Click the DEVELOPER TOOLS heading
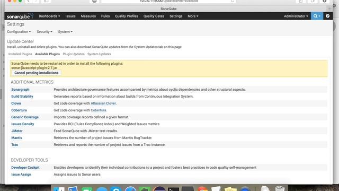The width and height of the screenshot is (339, 191). (x=30, y=160)
